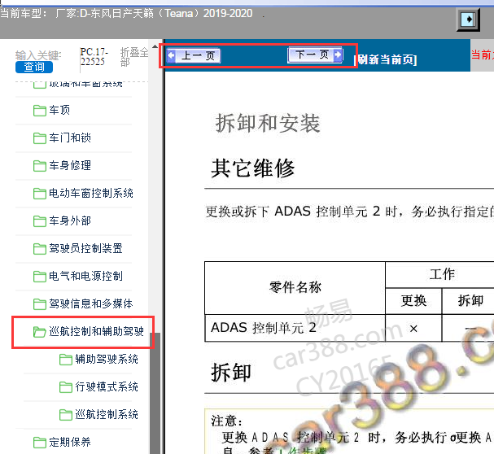Click the right arrow icon on 下一页
494x454 pixels.
pos(338,55)
